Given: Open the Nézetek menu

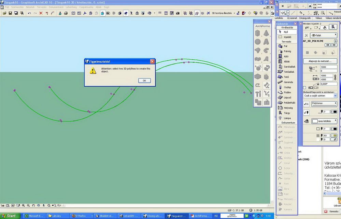Looking at the screenshot, I should (30, 7).
